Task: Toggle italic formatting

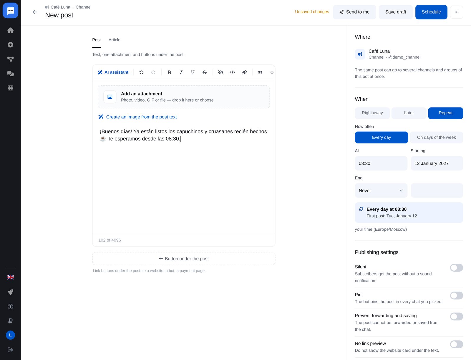Action: [181, 72]
